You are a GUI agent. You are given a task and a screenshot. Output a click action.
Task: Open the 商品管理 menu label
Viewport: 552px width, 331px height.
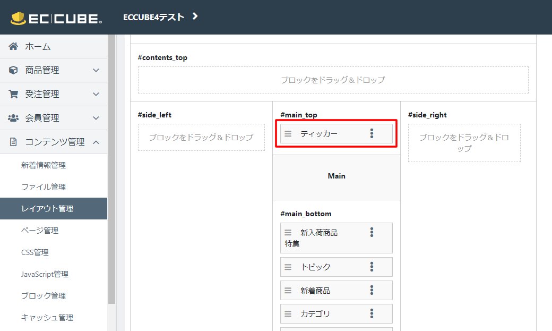coord(42,70)
